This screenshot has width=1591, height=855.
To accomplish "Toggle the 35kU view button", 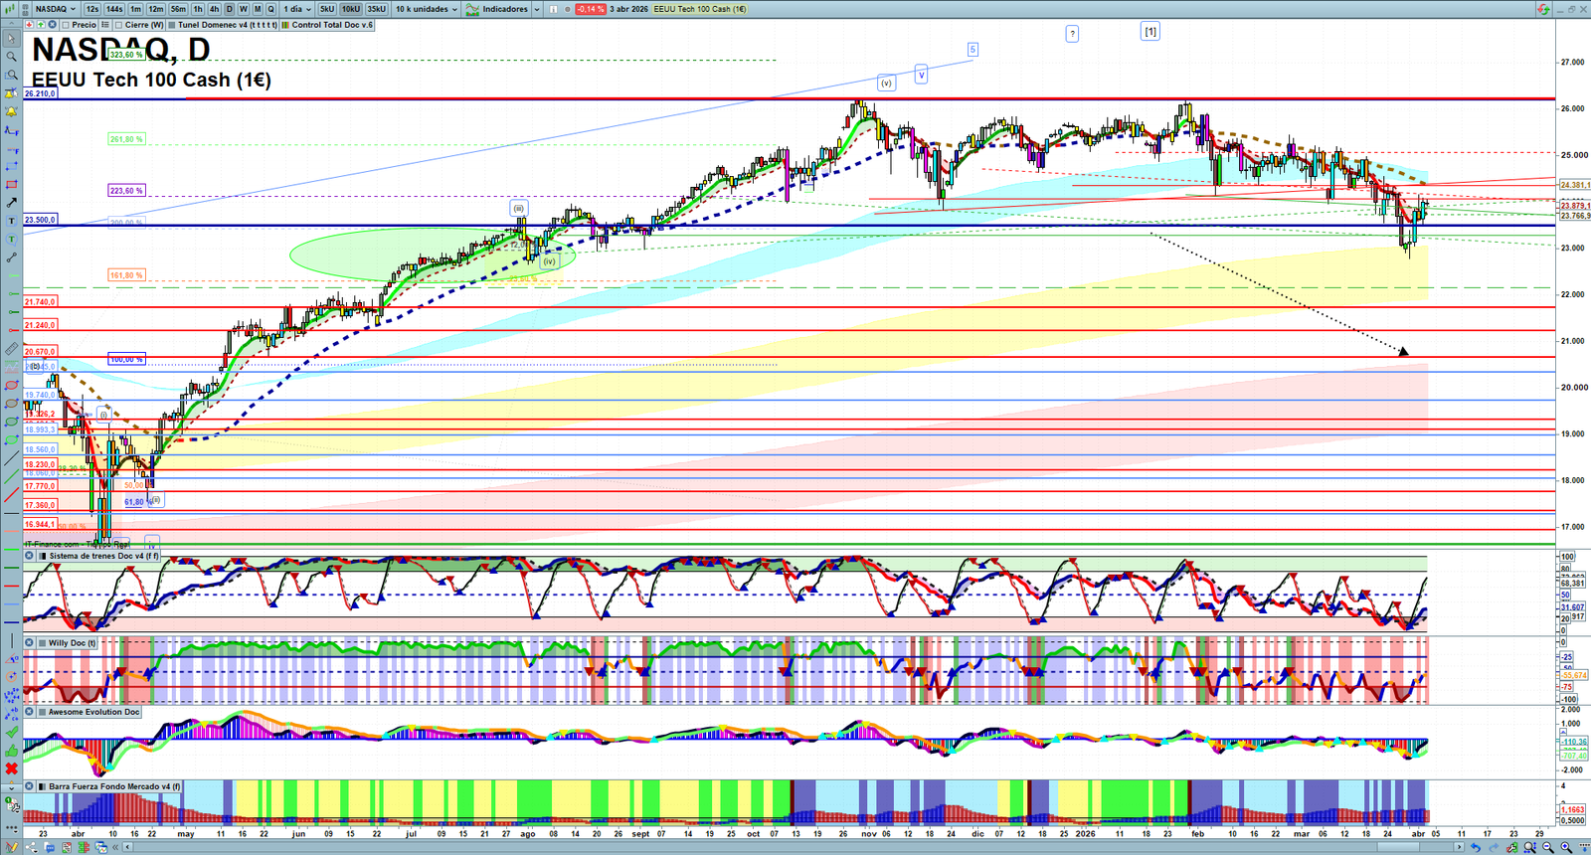I will [376, 9].
